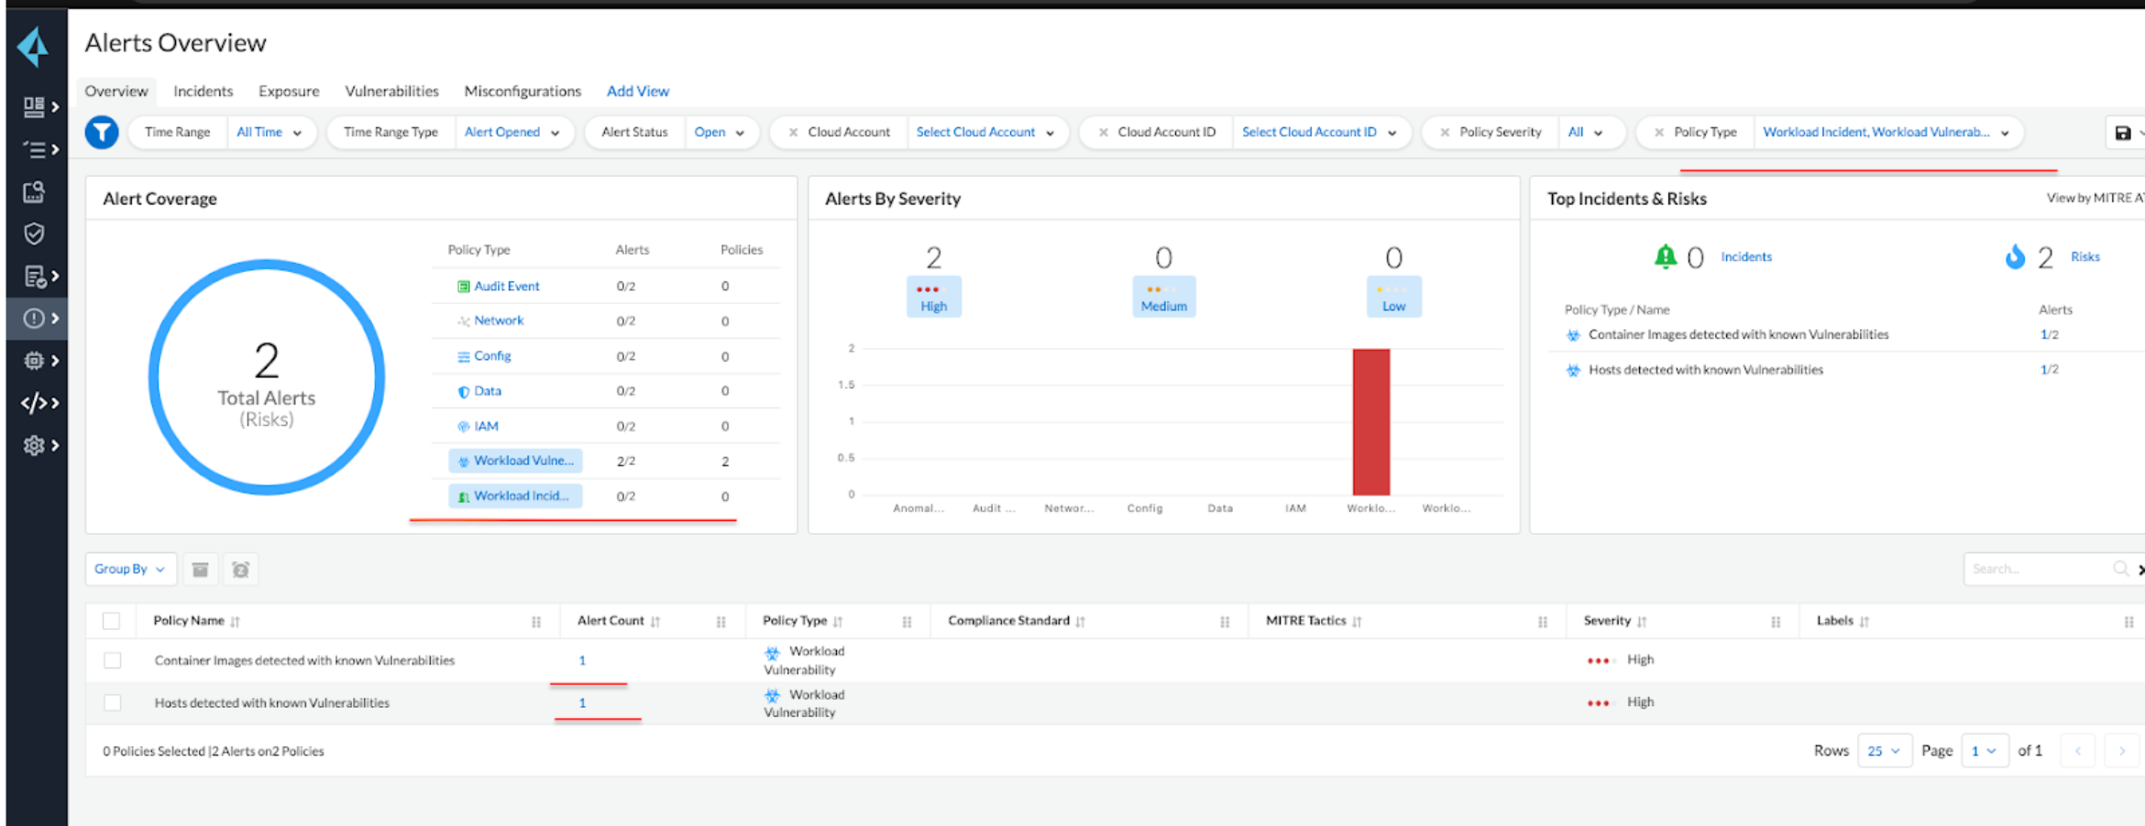
Task: Expand the Group By dropdown
Action: coord(130,569)
